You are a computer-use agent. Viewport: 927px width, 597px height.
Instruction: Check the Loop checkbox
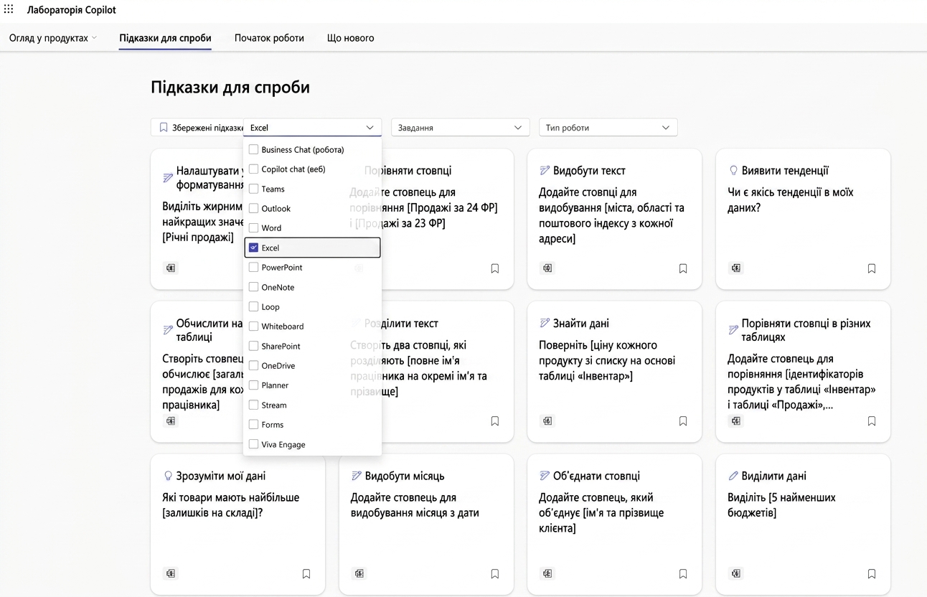(x=253, y=306)
